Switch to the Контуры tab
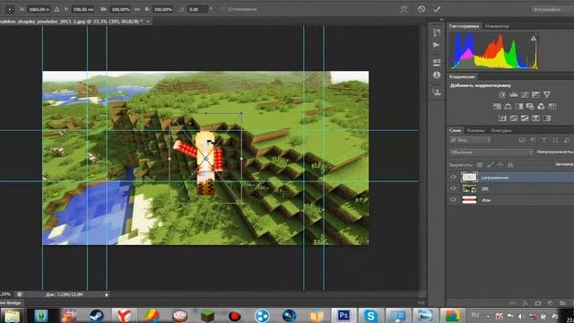The image size is (574, 323). [501, 130]
